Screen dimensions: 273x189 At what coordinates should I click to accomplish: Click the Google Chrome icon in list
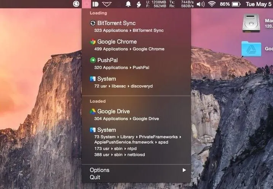tap(93, 42)
